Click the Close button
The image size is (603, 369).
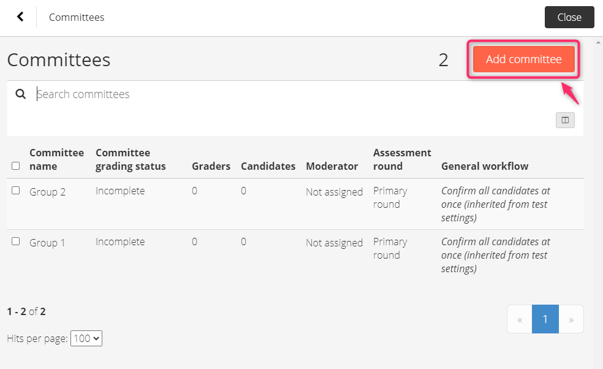pos(569,17)
